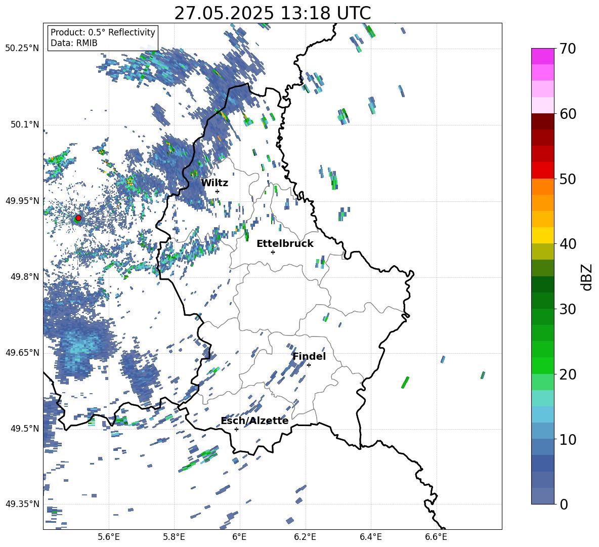This screenshot has height=547, width=599.
Task: Click the Findel location label
Action: 309,356
